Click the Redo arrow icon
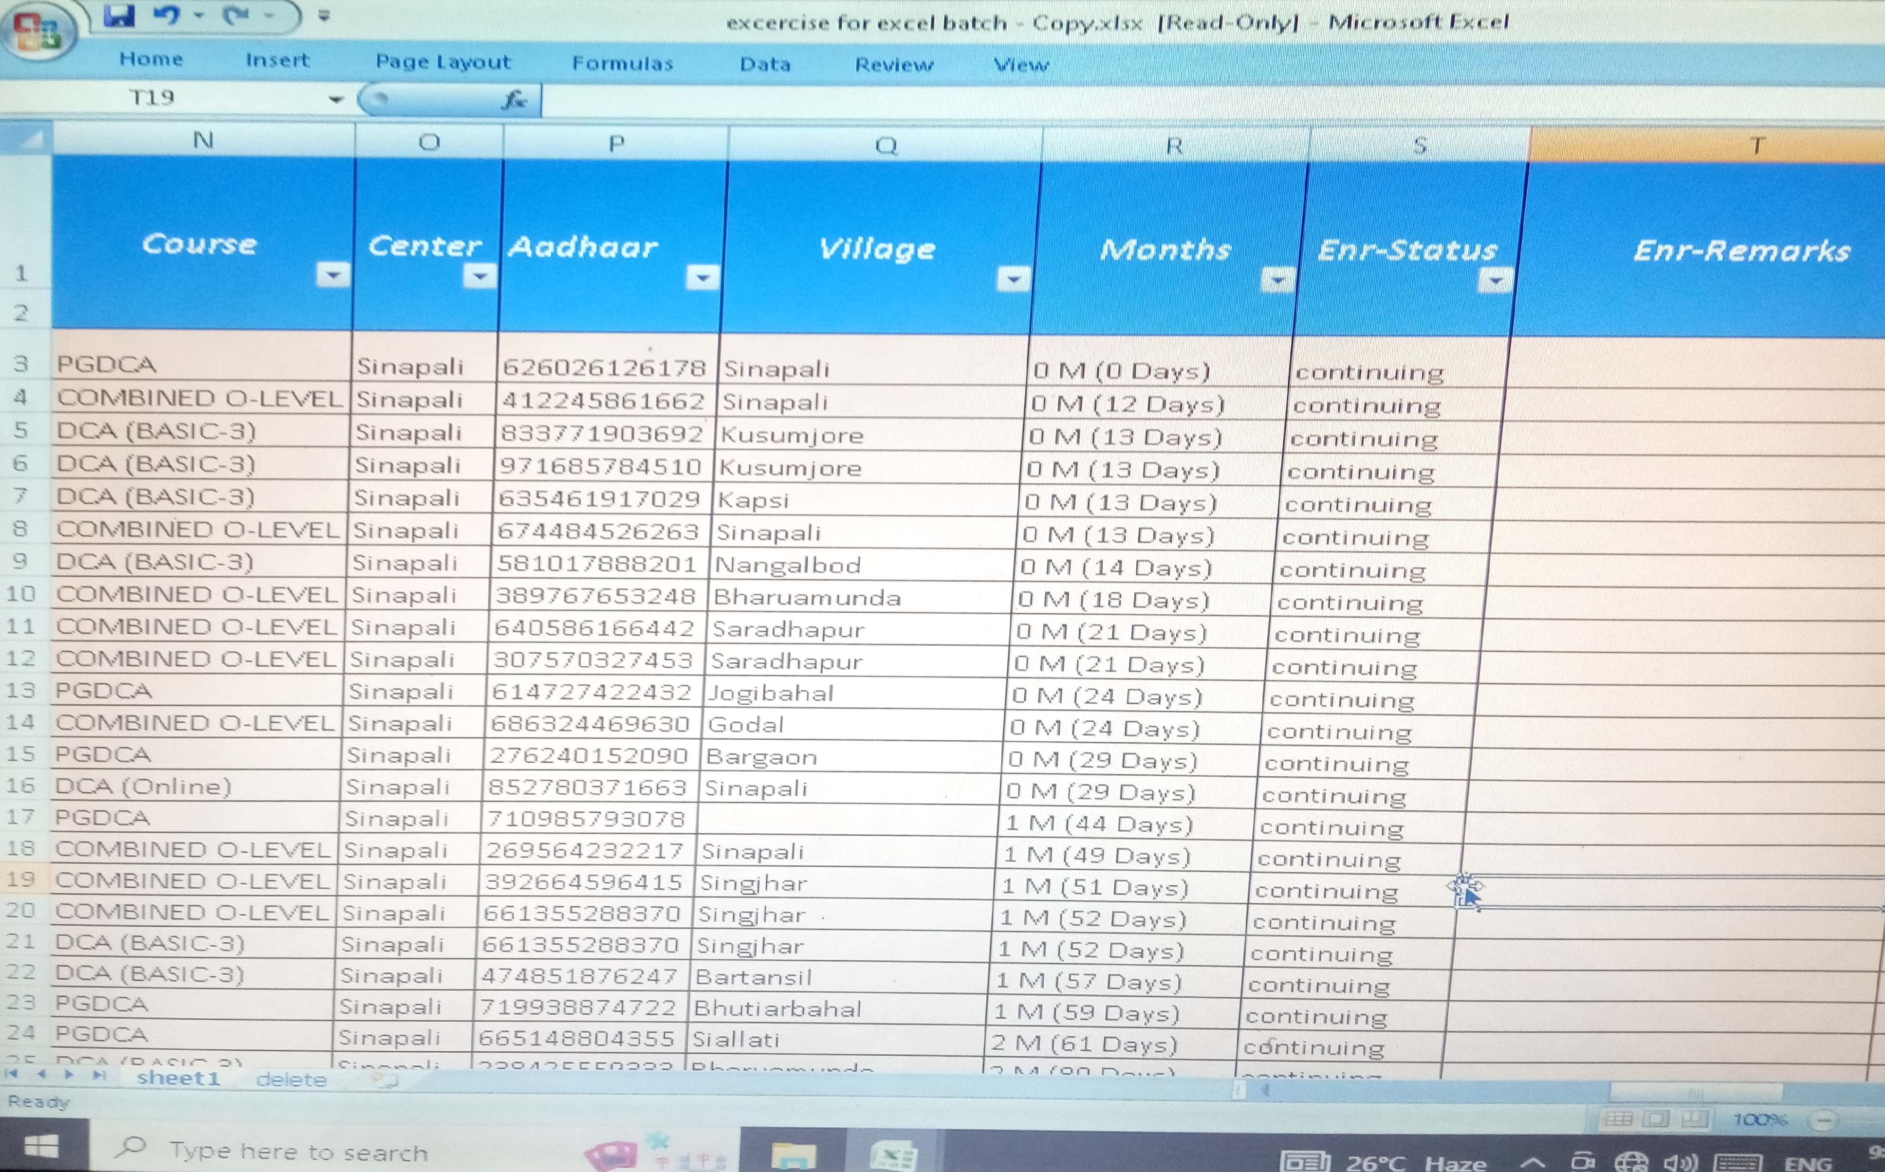 coord(237,15)
